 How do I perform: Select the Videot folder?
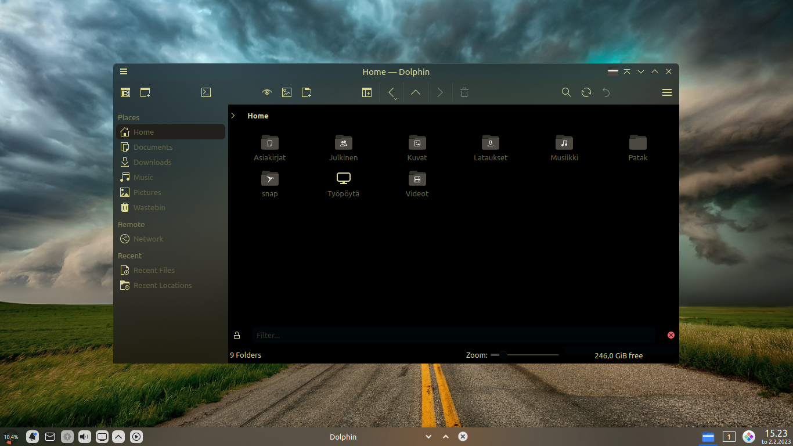[x=417, y=184]
